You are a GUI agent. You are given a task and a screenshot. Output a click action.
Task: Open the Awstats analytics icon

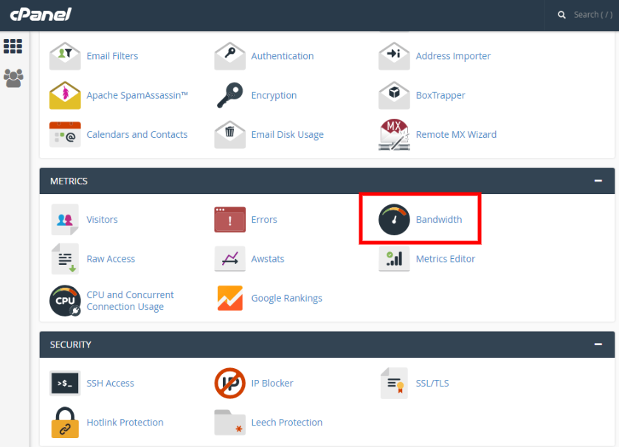[x=229, y=259]
